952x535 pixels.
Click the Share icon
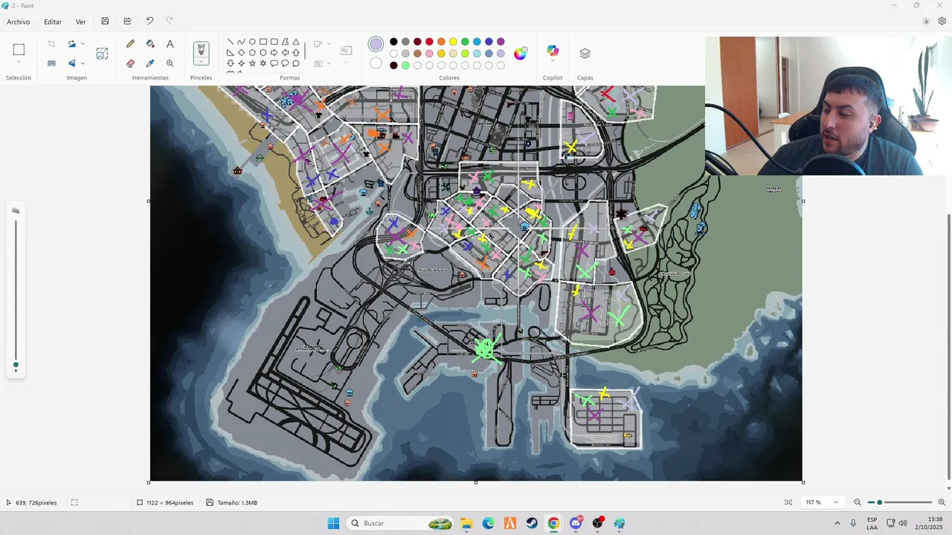click(x=127, y=22)
